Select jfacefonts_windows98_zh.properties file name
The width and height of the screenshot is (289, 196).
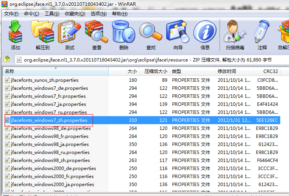[x=50, y=160]
